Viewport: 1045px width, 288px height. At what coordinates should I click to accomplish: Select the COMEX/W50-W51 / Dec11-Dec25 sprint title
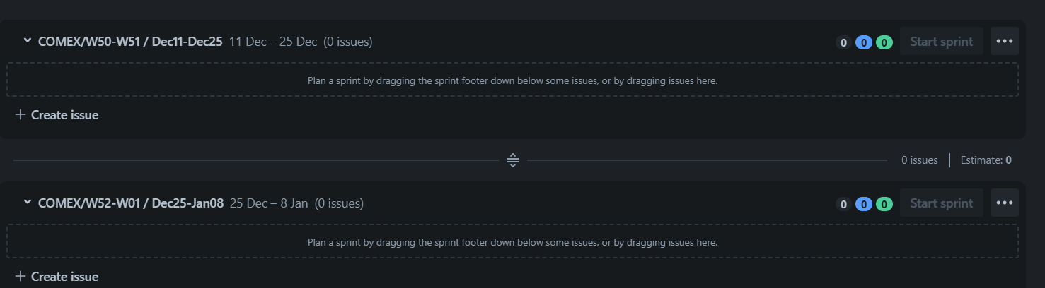pyautogui.click(x=130, y=42)
